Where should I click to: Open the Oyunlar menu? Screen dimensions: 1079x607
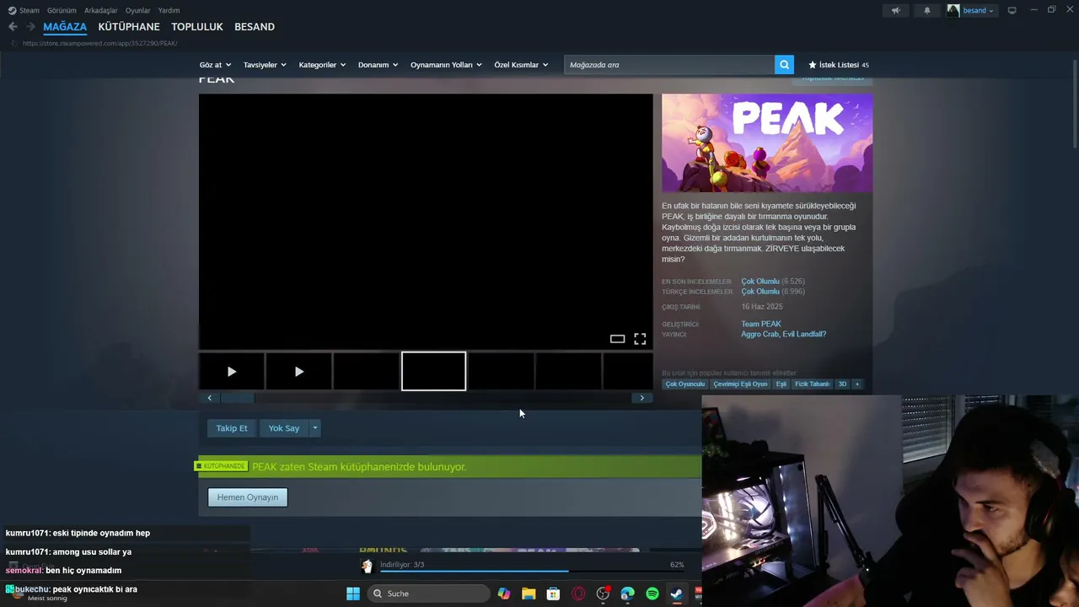pos(138,10)
